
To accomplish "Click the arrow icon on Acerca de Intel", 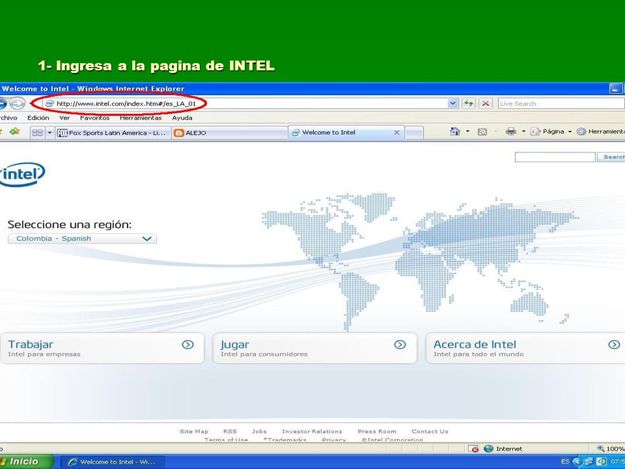I will (x=614, y=345).
